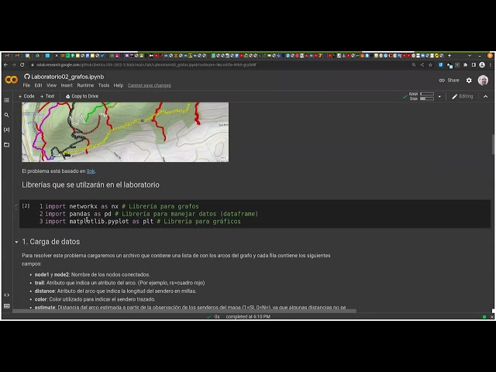The width and height of the screenshot is (496, 372).
Task: Open the Insert menu
Action: click(67, 85)
